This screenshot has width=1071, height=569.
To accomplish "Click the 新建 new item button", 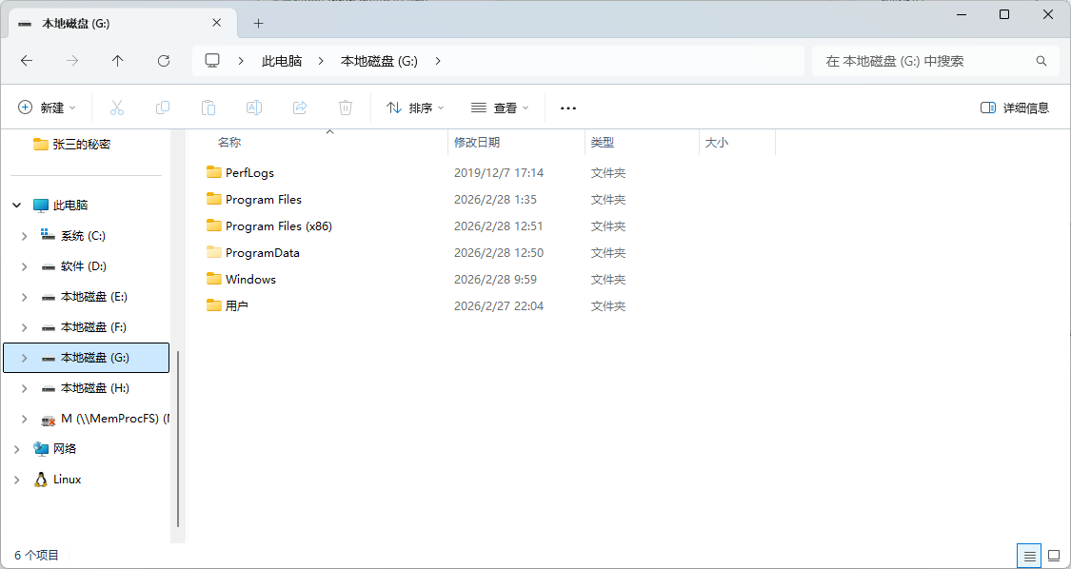I will pyautogui.click(x=47, y=108).
